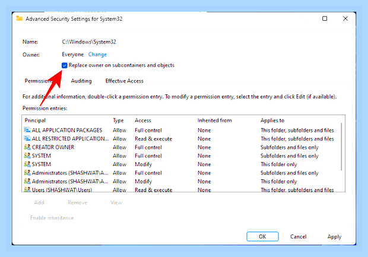This screenshot has height=257, width=368.
Task: Select the SYSTEM Modify entry icon
Action: click(x=27, y=164)
